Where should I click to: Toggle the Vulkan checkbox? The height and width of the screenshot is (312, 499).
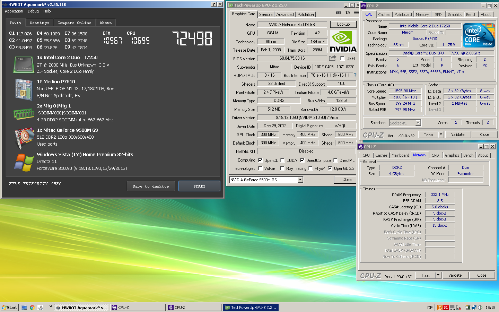tap(260, 168)
